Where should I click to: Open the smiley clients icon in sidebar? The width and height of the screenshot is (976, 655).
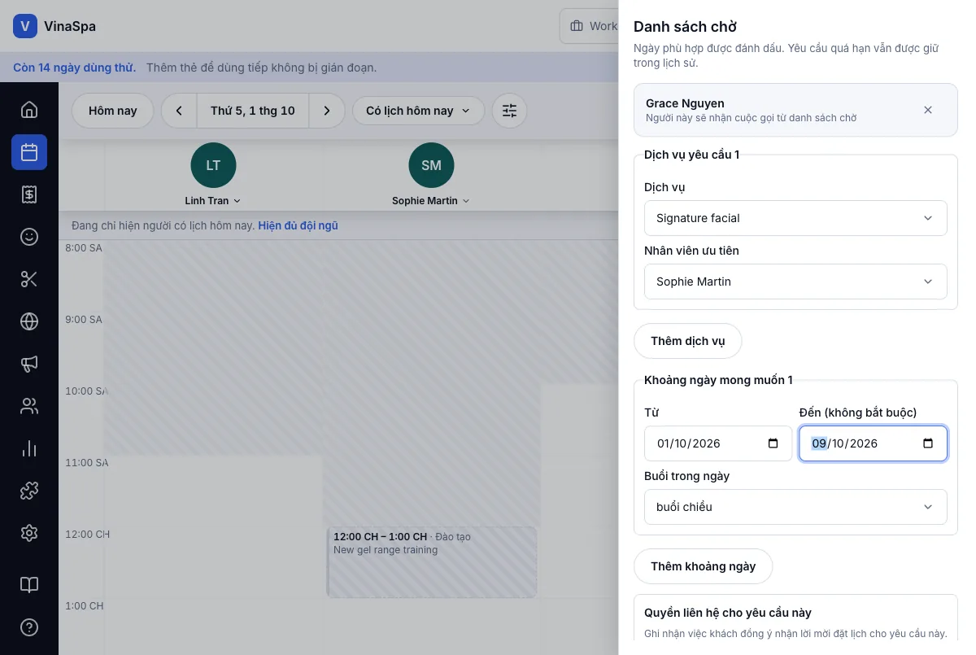click(29, 237)
